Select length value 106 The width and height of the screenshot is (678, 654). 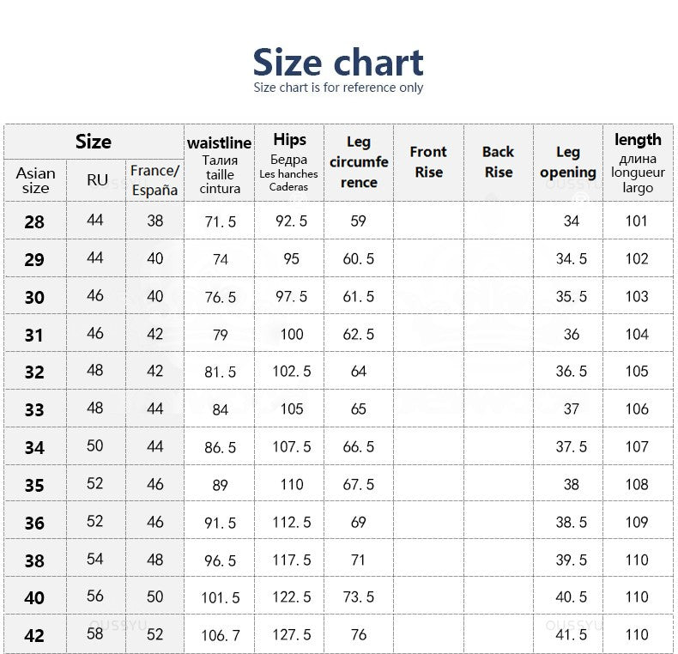637,409
